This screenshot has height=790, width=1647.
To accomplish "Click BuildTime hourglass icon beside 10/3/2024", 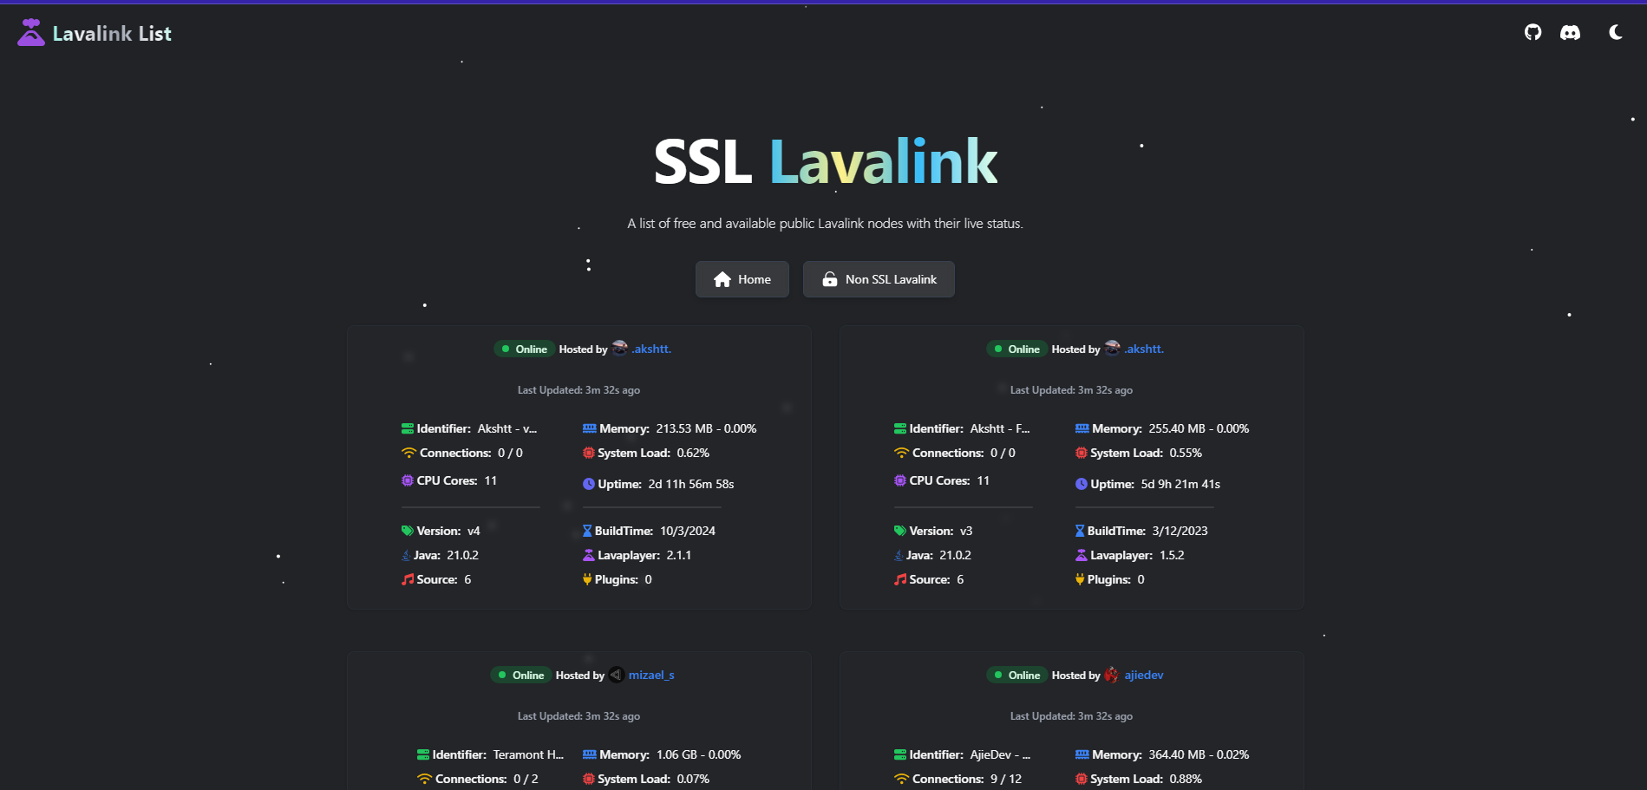I will coord(587,531).
